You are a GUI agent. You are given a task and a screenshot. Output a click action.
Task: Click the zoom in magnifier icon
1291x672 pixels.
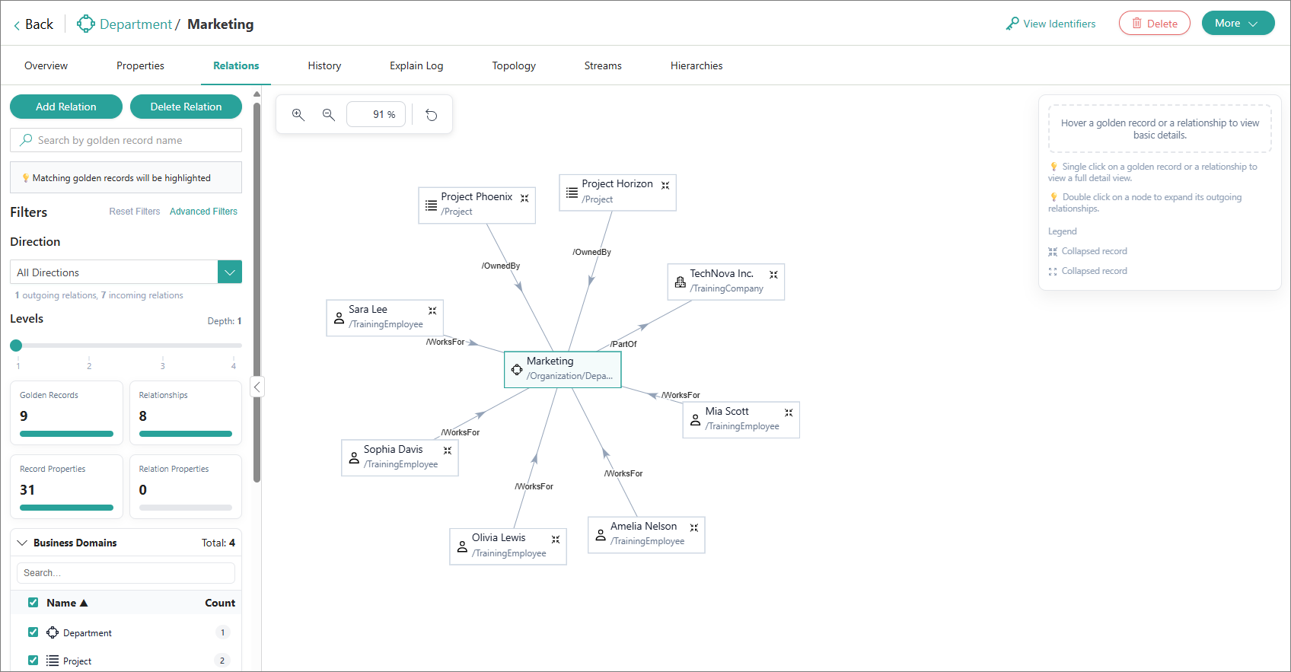click(x=298, y=115)
